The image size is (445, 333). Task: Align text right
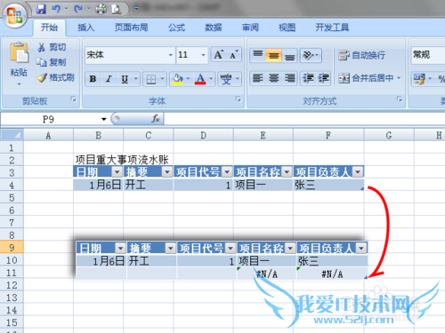click(x=289, y=78)
